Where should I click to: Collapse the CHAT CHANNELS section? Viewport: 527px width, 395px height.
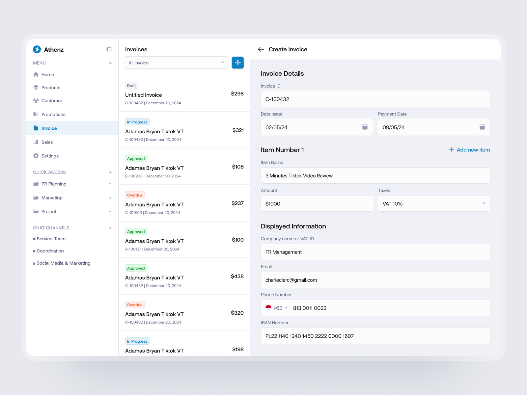pyautogui.click(x=110, y=227)
